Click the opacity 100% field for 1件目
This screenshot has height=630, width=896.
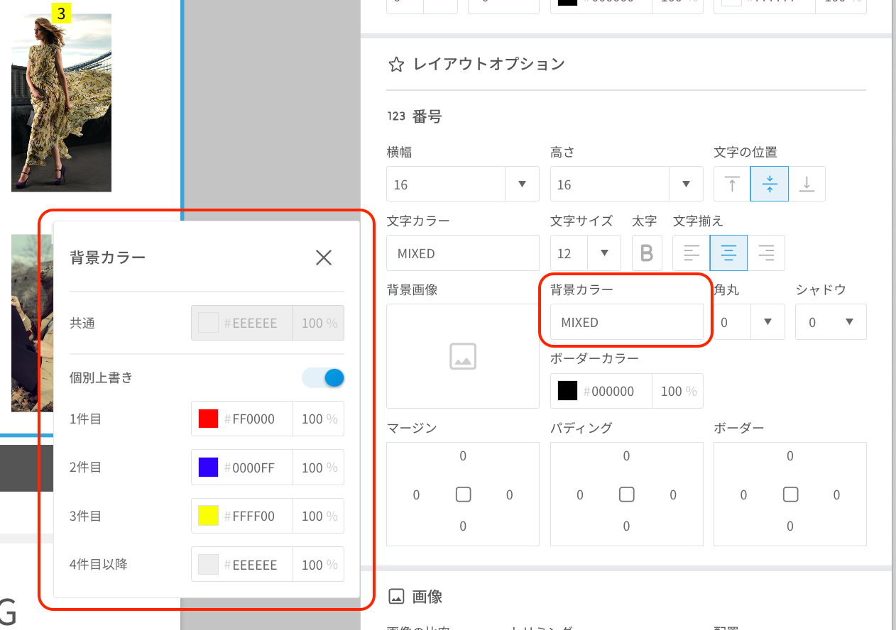coord(319,419)
